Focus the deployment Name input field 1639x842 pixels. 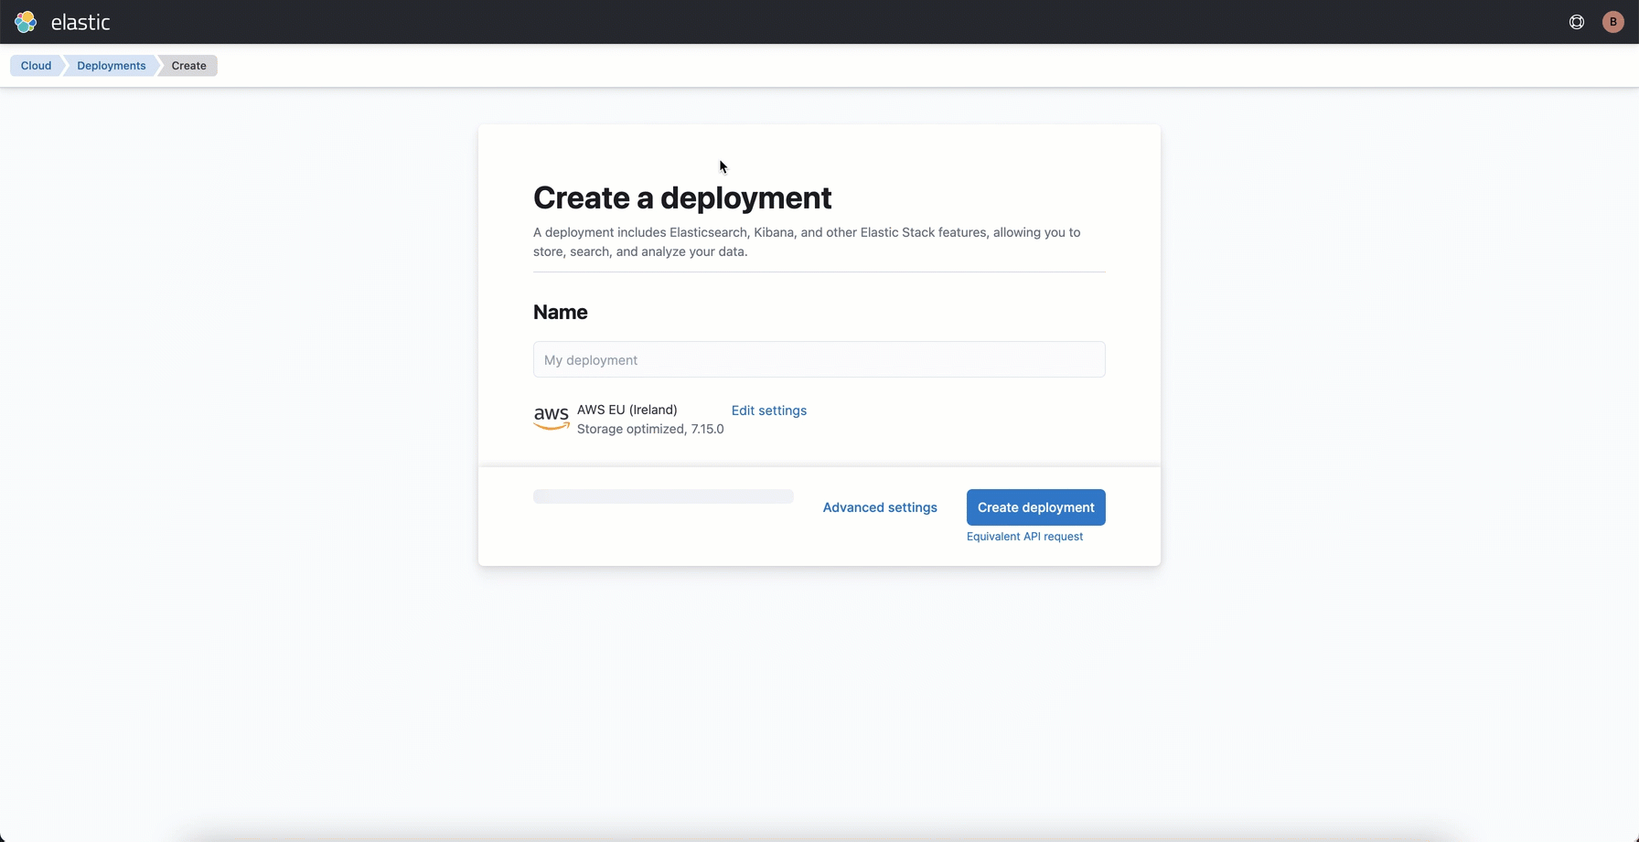[819, 359]
